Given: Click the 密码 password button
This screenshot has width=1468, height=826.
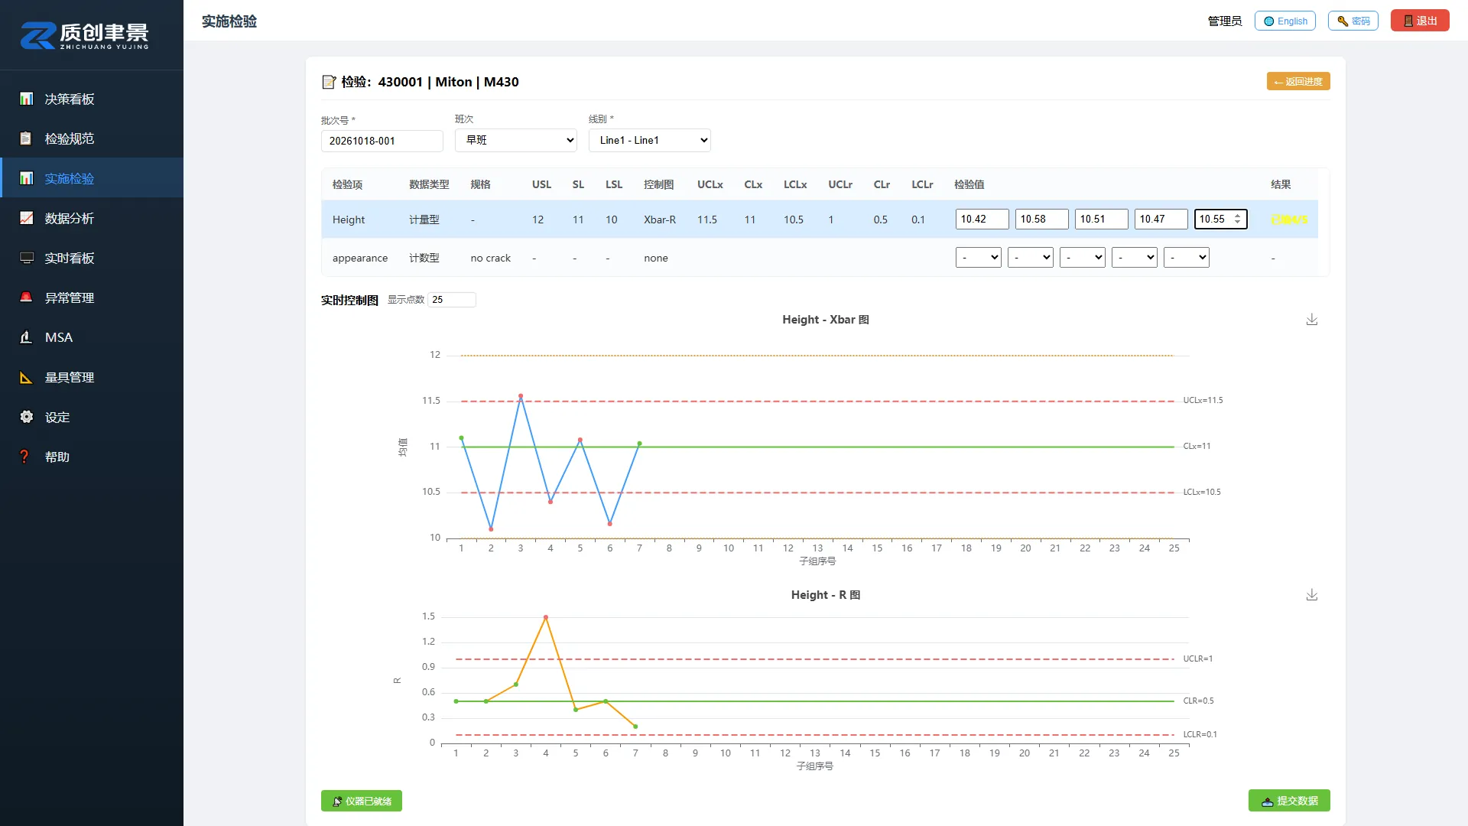Looking at the screenshot, I should 1353,21.
